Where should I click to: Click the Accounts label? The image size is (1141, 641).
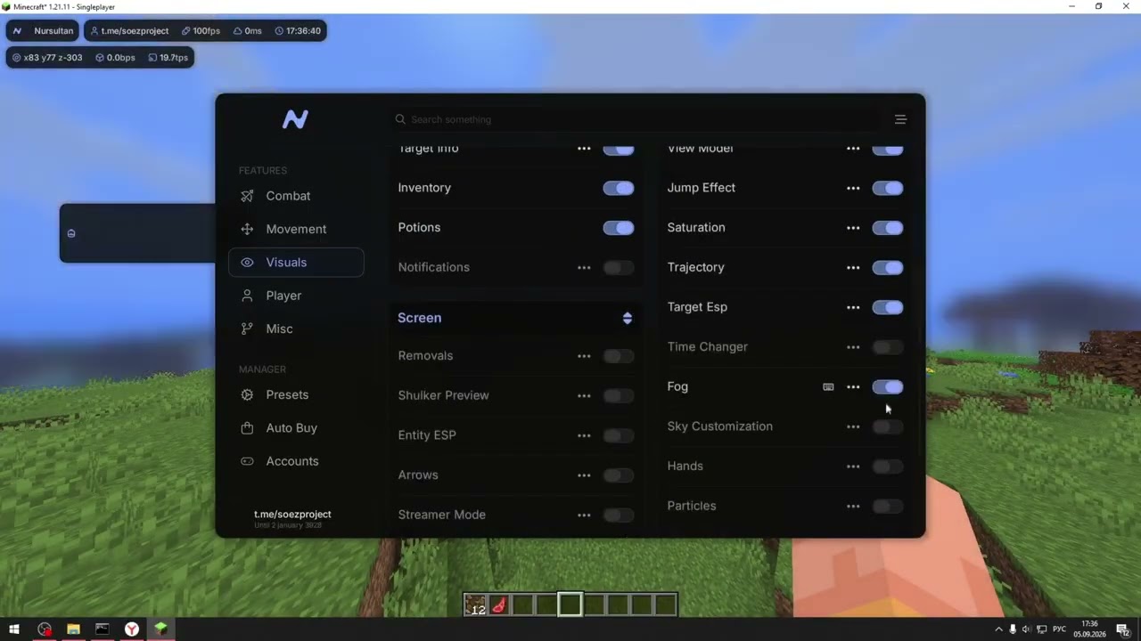[292, 461]
